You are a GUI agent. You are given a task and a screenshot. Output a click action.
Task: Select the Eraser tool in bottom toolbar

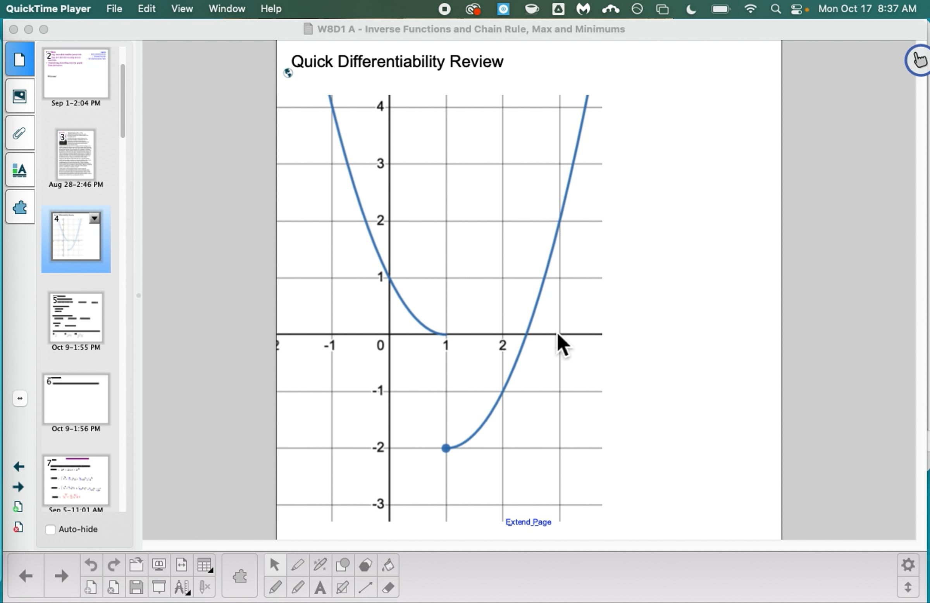[x=387, y=587]
